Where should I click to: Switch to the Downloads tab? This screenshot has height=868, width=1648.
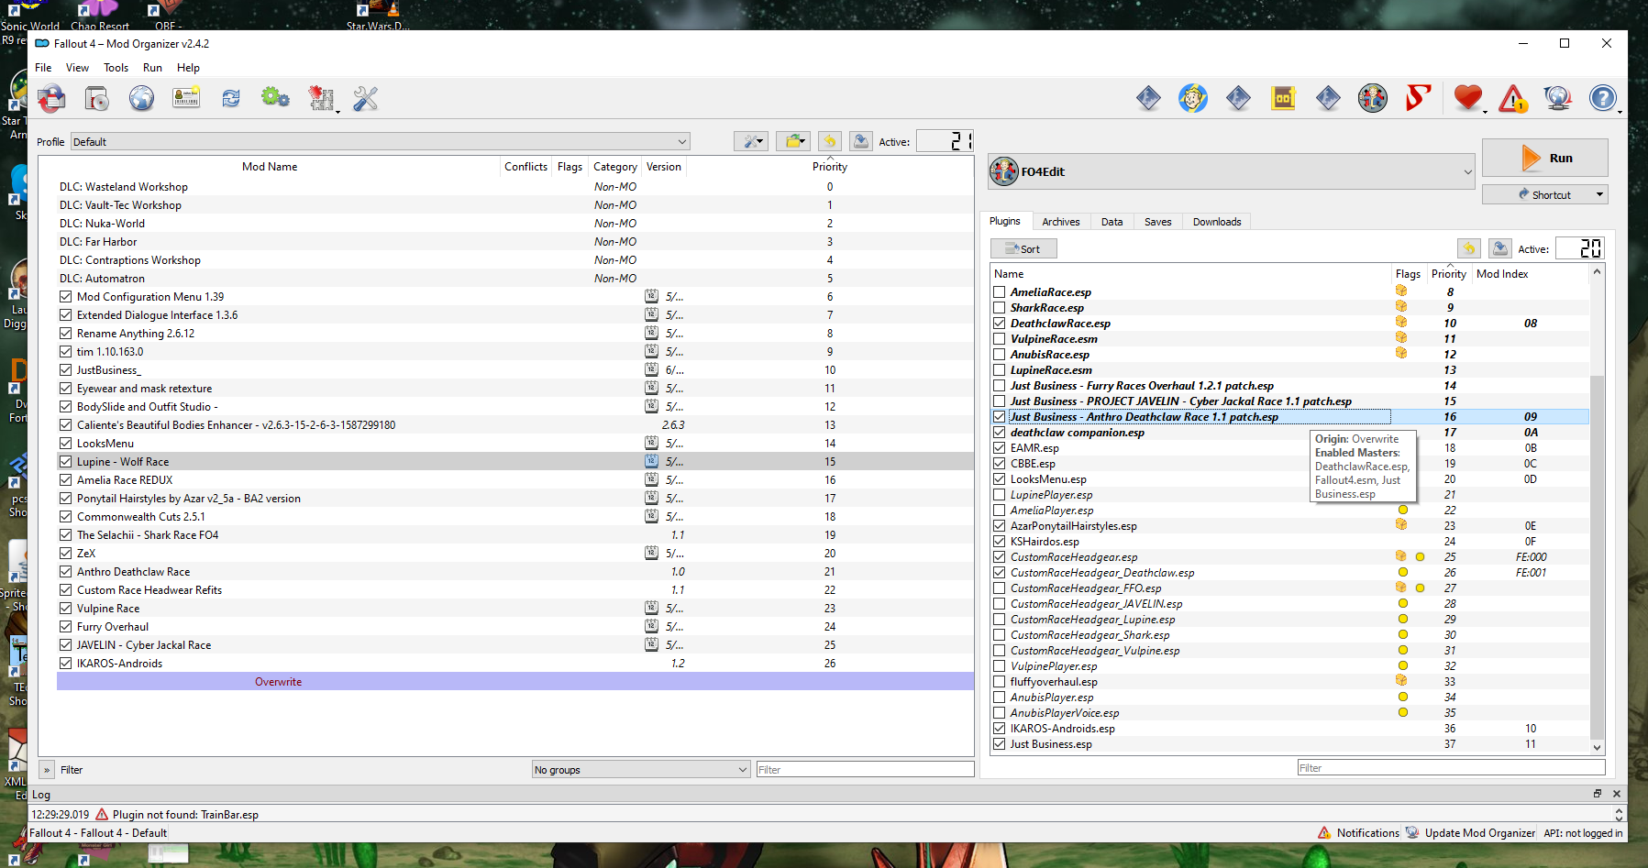[1216, 222]
